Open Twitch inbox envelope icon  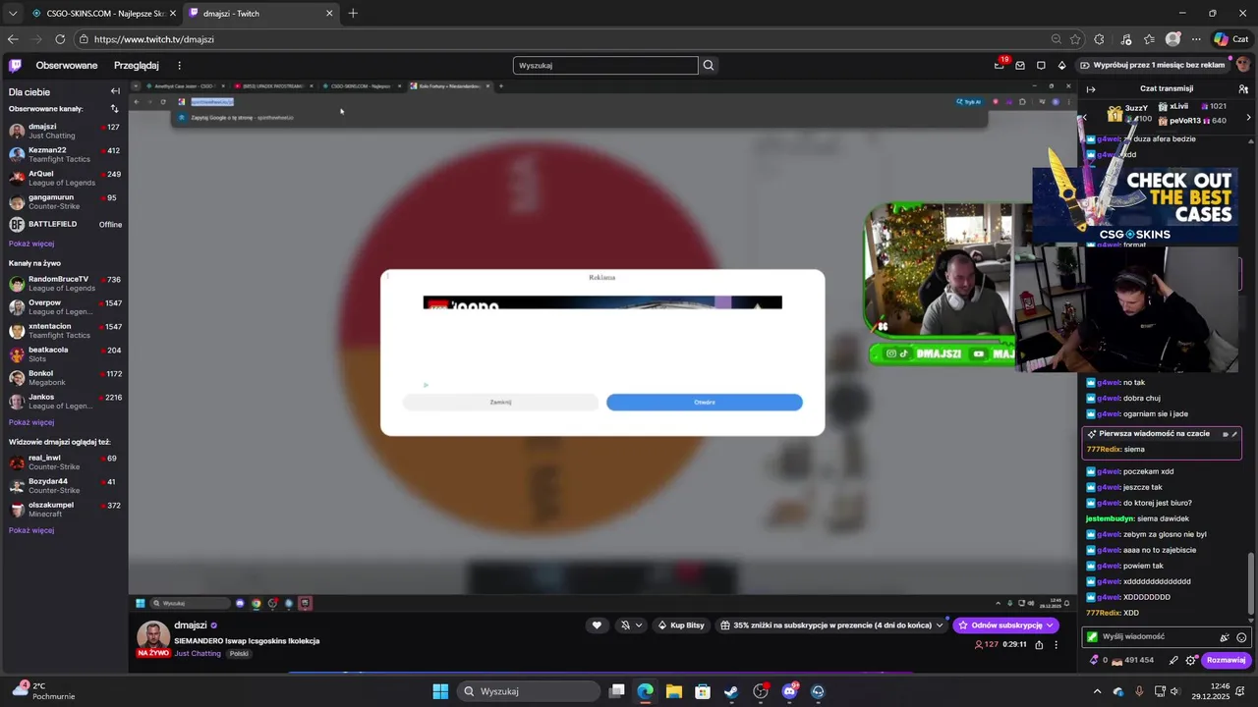[1020, 66]
